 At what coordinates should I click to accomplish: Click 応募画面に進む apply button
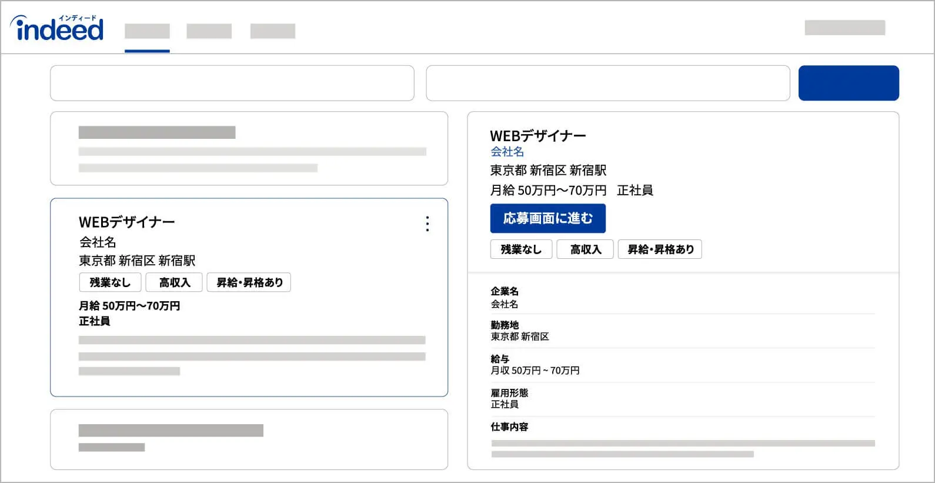(548, 218)
